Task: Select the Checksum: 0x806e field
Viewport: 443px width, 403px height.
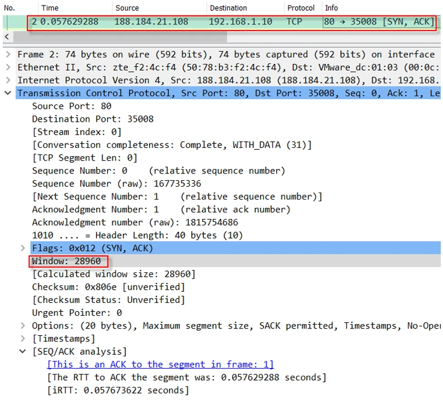Action: coord(108,287)
